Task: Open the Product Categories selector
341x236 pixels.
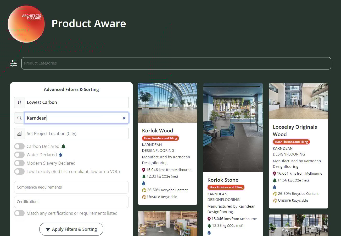Action: (176, 63)
